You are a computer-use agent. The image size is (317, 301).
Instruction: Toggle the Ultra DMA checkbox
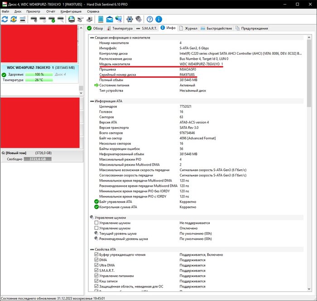[x=96, y=265]
